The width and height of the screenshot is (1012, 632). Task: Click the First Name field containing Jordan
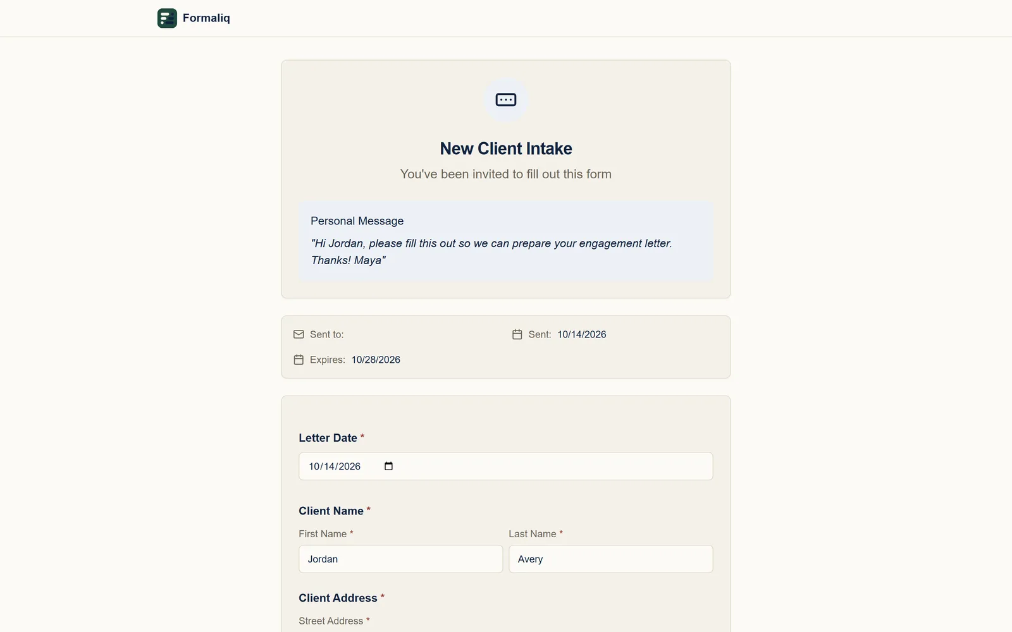pyautogui.click(x=401, y=559)
